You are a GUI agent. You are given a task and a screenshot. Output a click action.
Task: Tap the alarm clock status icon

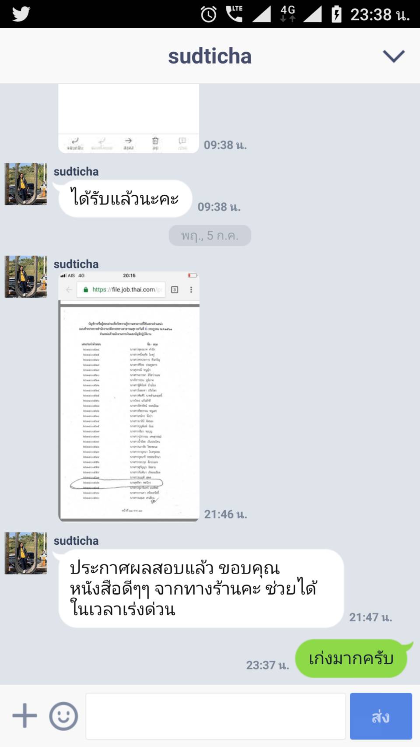tap(209, 14)
